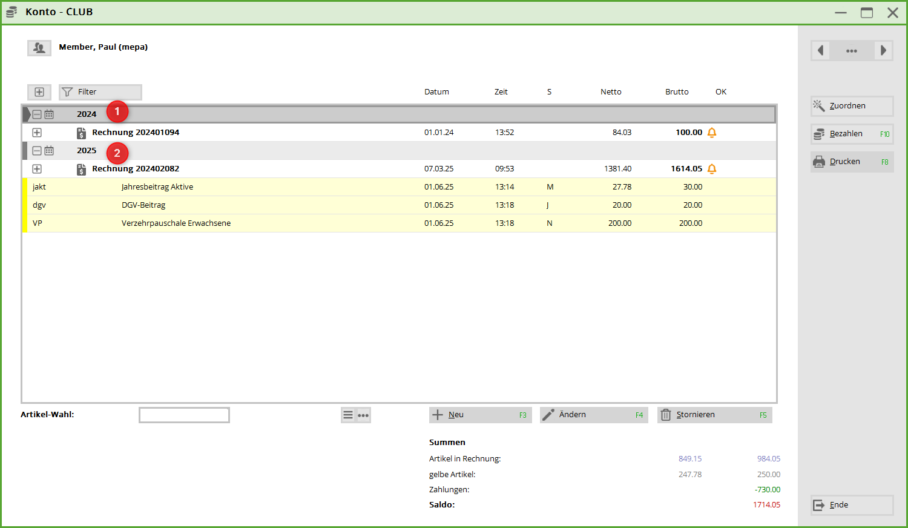Screen dimensions: 908x528
Task: Go to the previous account with left arrow
Action: 821,51
